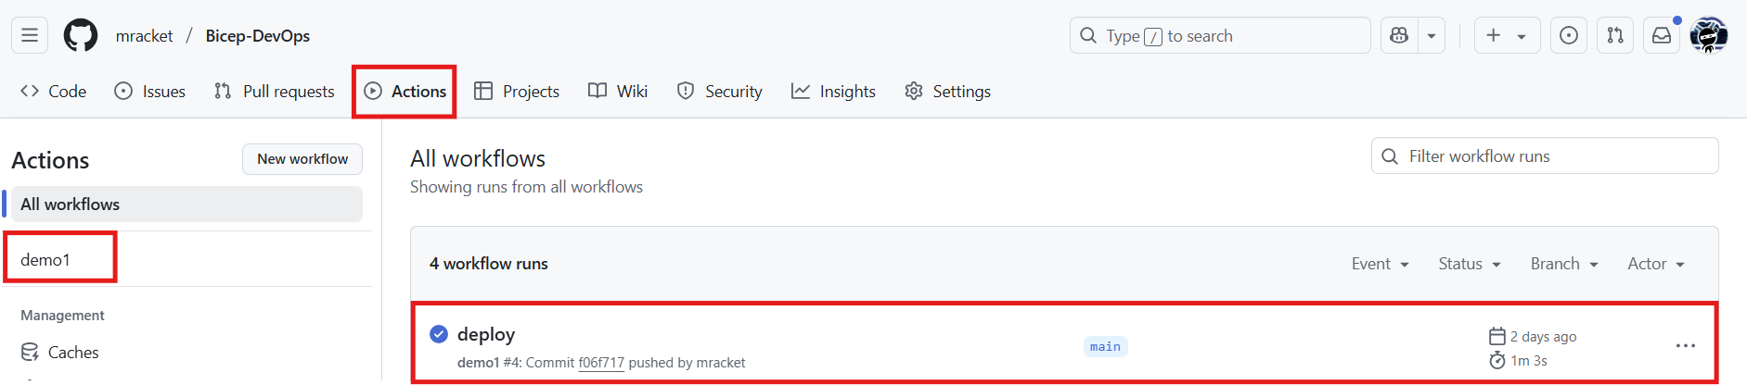Open the three-dots menu for the deploy run
This screenshot has height=385, width=1747.
(x=1686, y=345)
